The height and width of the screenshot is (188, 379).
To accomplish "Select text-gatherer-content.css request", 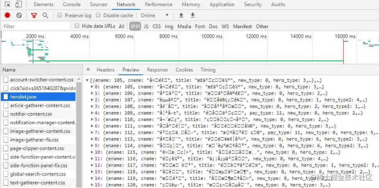I will [38, 183].
